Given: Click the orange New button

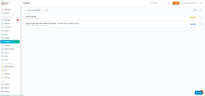Looking at the screenshot, I should (x=176, y=3).
